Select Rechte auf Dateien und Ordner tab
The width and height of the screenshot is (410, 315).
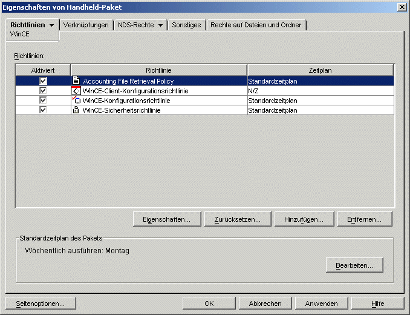tap(257, 25)
